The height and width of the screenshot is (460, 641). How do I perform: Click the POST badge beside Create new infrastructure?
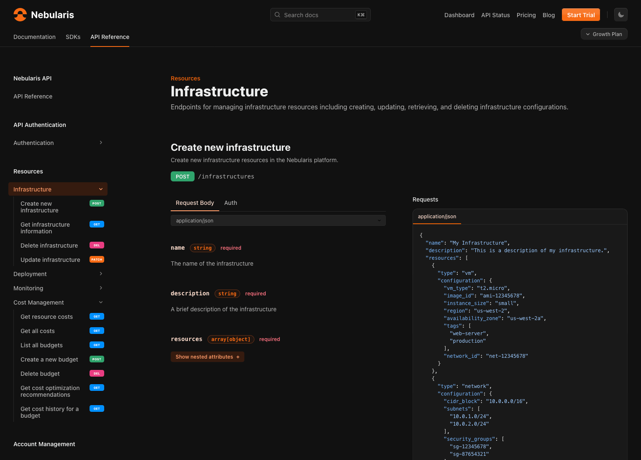tap(97, 203)
